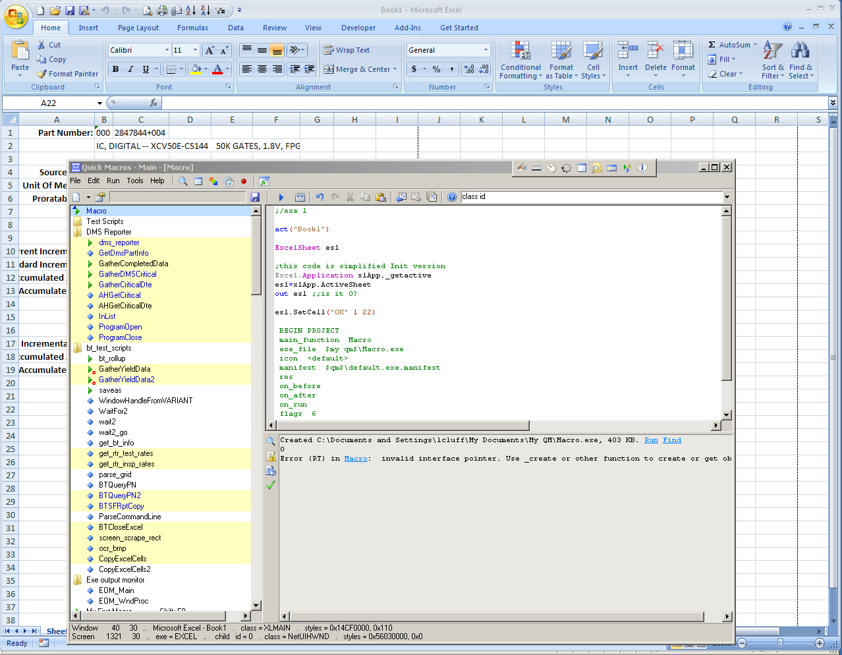842x655 pixels.
Task: Click the green checkmark icon by output pane
Action: 271,485
